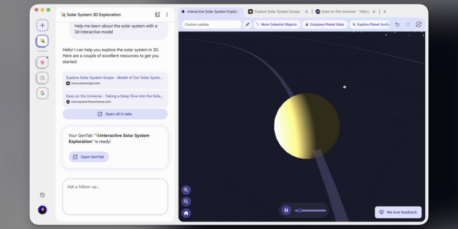
Task: Open the pink flower project in sidebar
Action: click(x=42, y=62)
